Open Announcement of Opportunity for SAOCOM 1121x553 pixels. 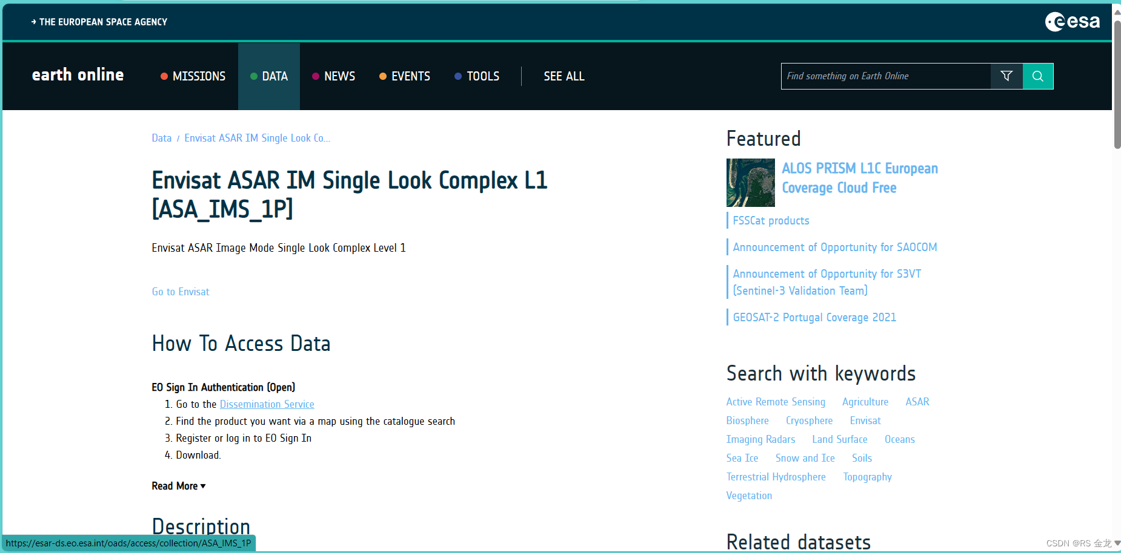pyautogui.click(x=835, y=247)
